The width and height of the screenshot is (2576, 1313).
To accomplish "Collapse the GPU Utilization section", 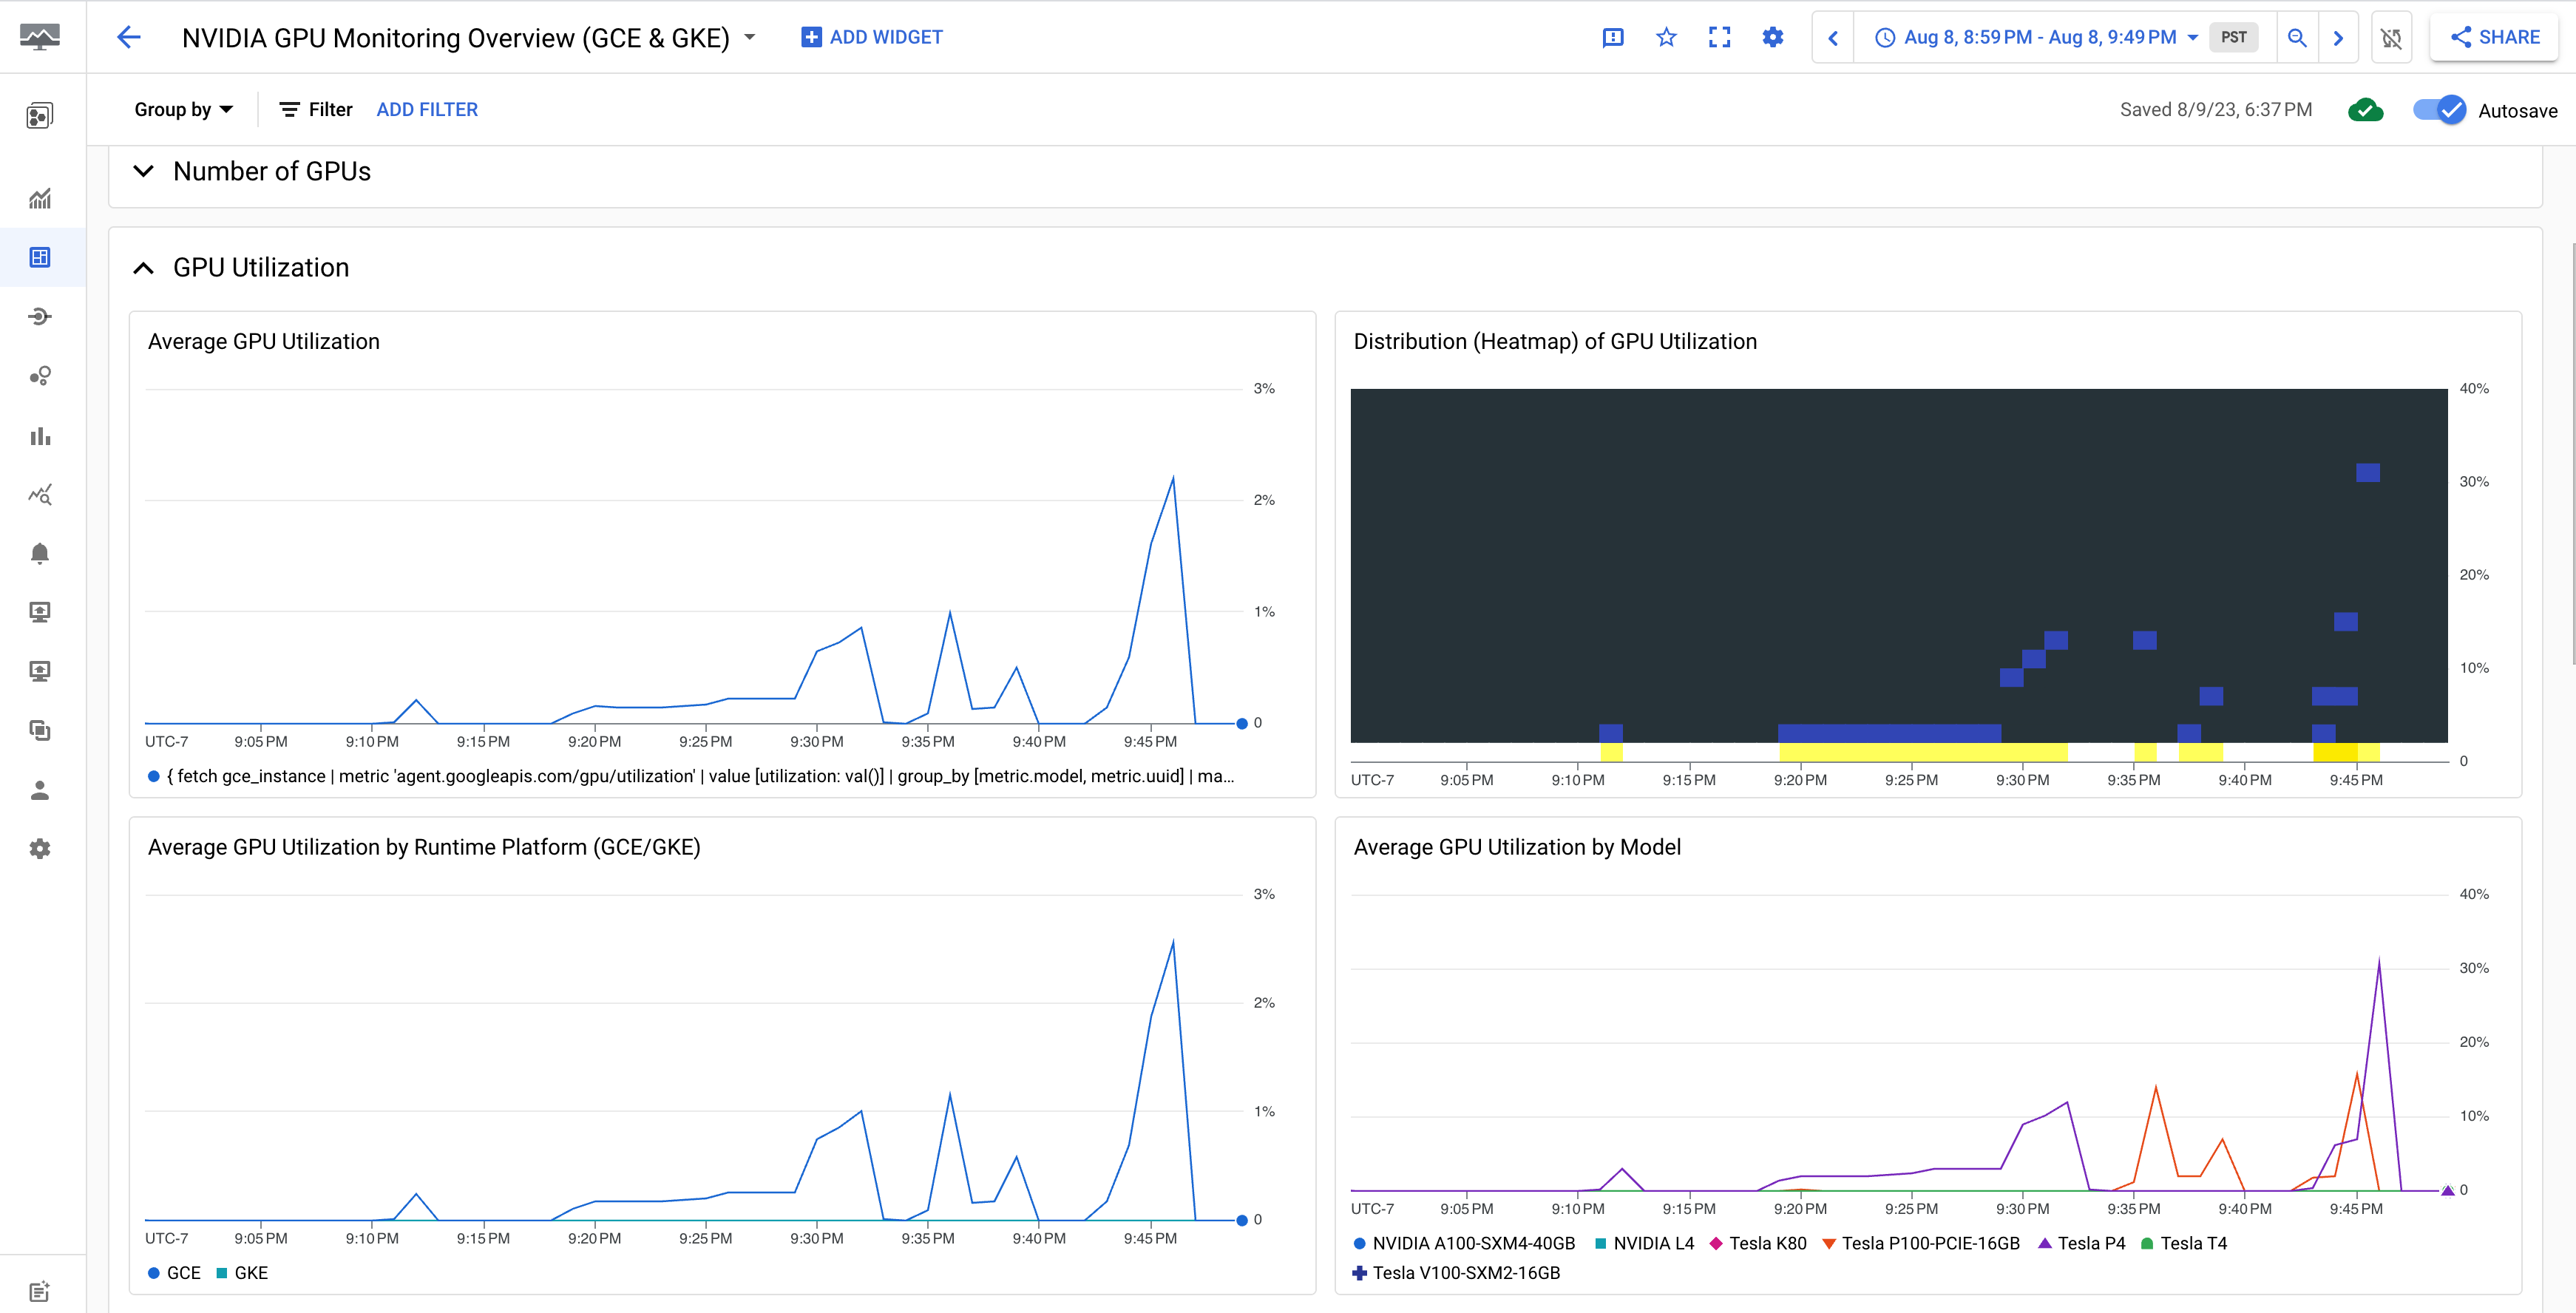I will tap(144, 266).
